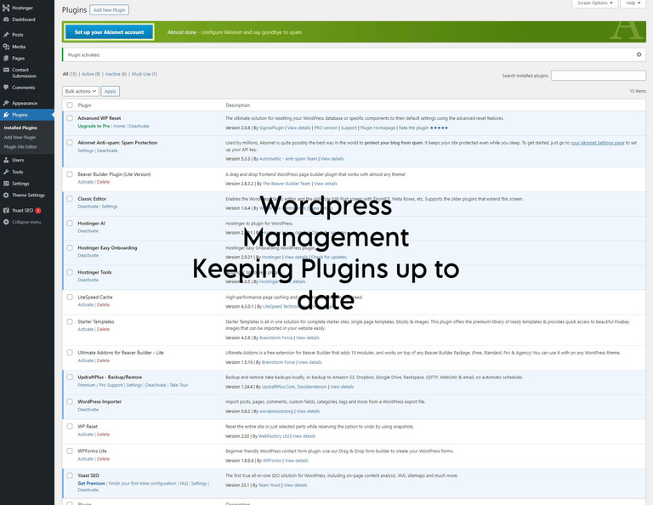View details of Starter Templates plugin

[x=307, y=338]
